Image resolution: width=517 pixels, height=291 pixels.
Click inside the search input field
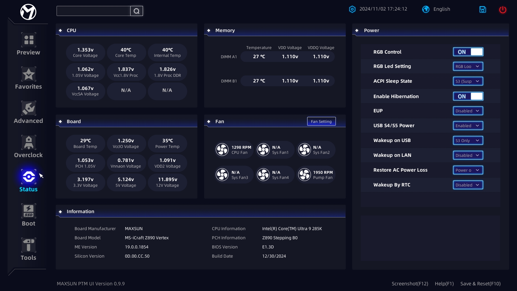[93, 11]
